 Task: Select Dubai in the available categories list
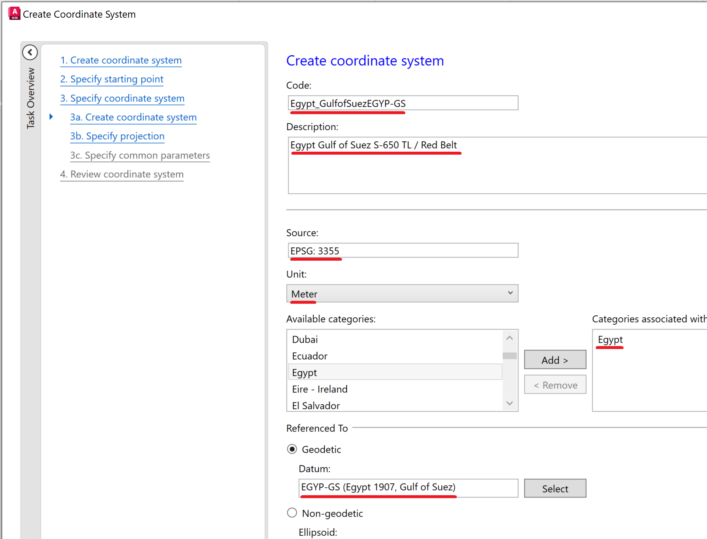[x=304, y=339]
